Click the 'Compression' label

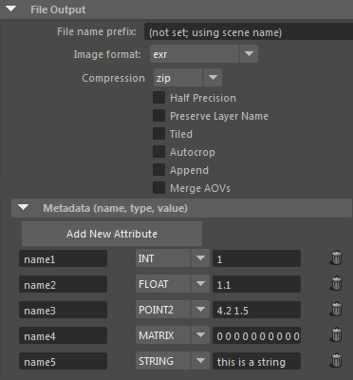point(113,78)
